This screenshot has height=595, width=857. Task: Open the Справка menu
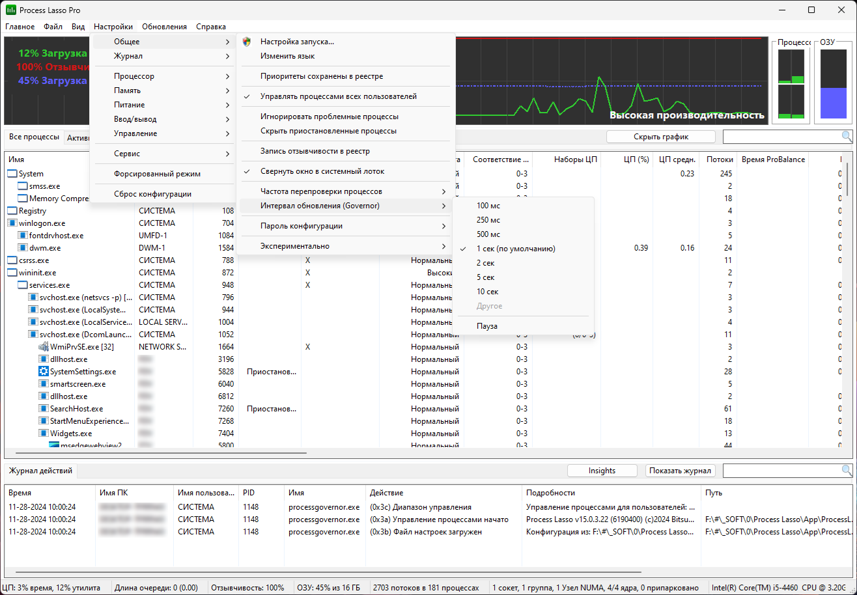tap(211, 27)
